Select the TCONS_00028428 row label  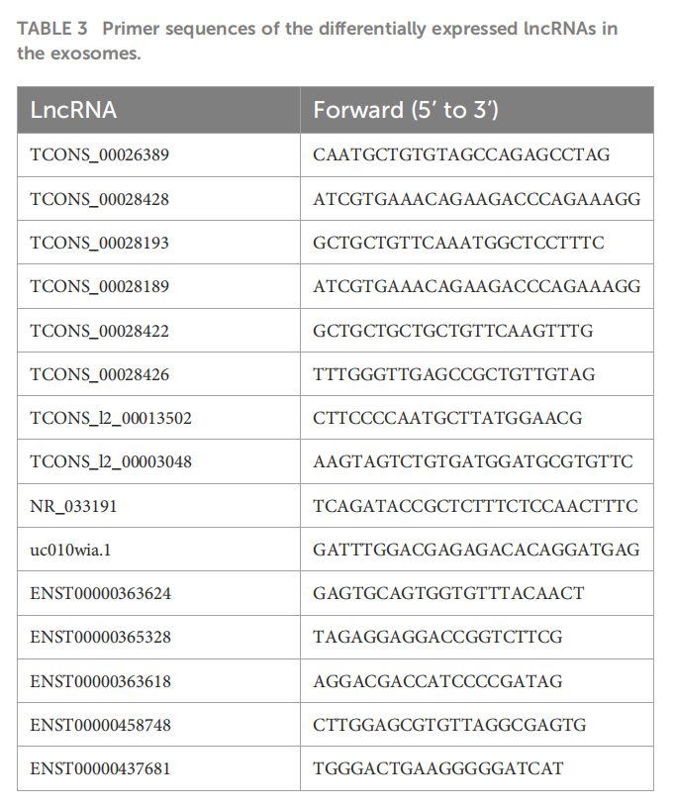click(99, 199)
